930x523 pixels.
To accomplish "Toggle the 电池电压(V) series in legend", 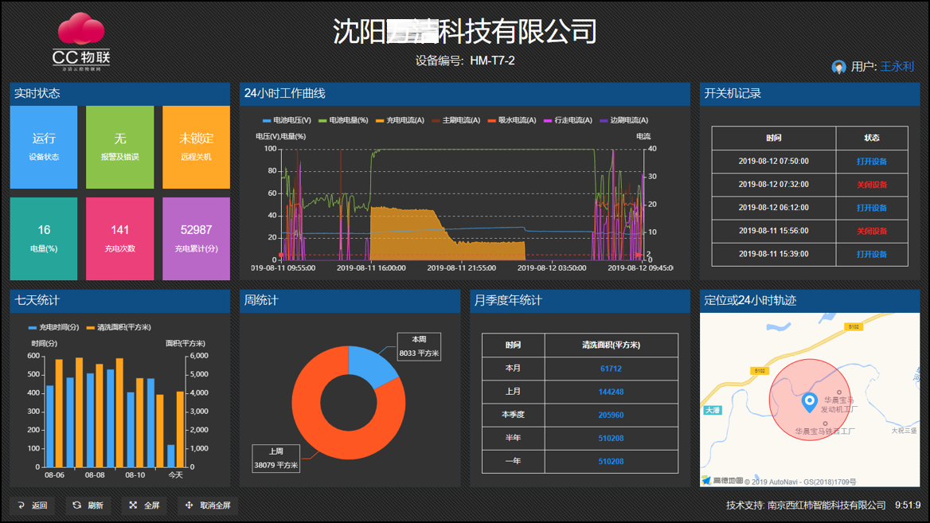I will coord(287,120).
